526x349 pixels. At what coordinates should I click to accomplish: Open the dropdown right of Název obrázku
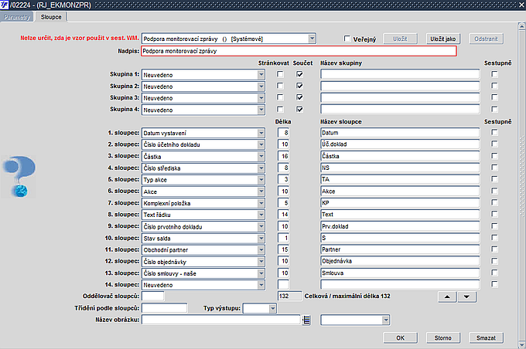tap(386, 320)
